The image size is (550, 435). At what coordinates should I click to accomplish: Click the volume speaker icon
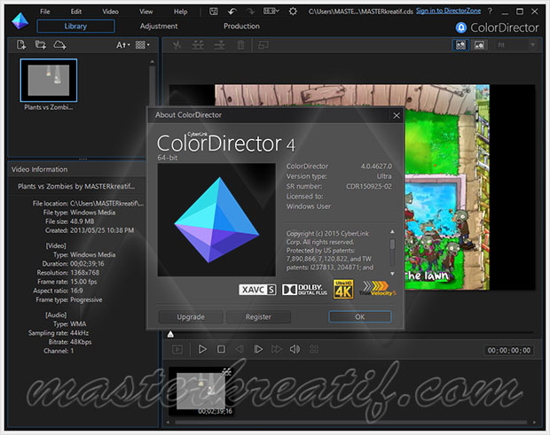[x=295, y=349]
